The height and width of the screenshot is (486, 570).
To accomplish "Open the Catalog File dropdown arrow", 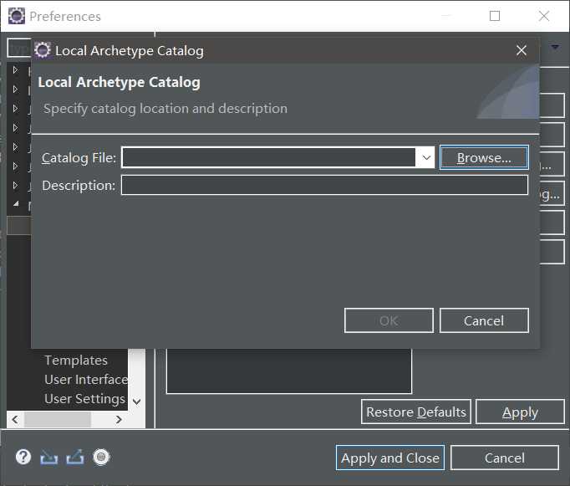I will point(426,157).
